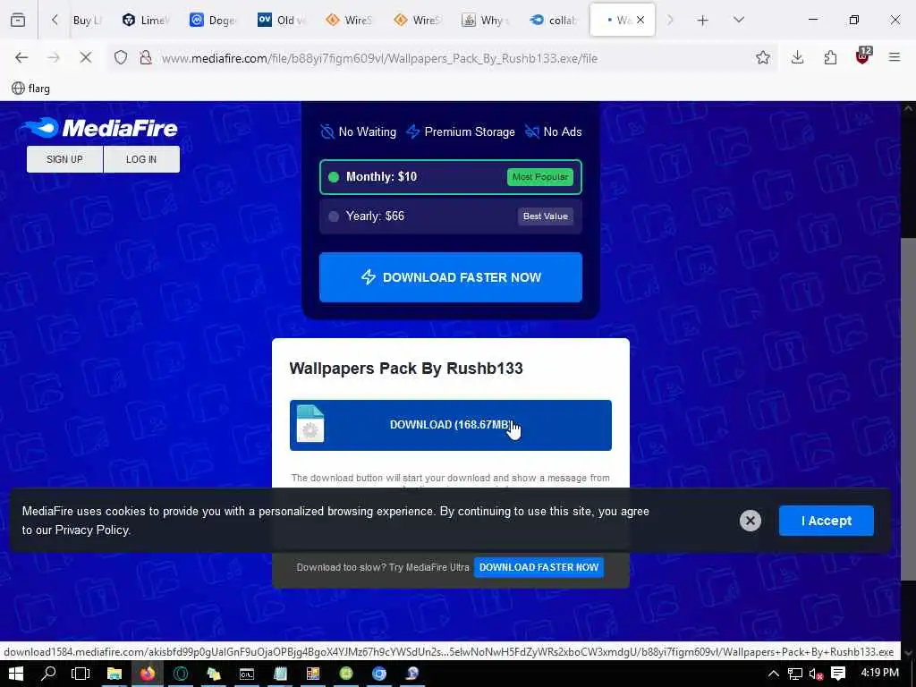This screenshot has width=916, height=687.
Task: Open the Firefox View icon
Action: click(x=18, y=20)
